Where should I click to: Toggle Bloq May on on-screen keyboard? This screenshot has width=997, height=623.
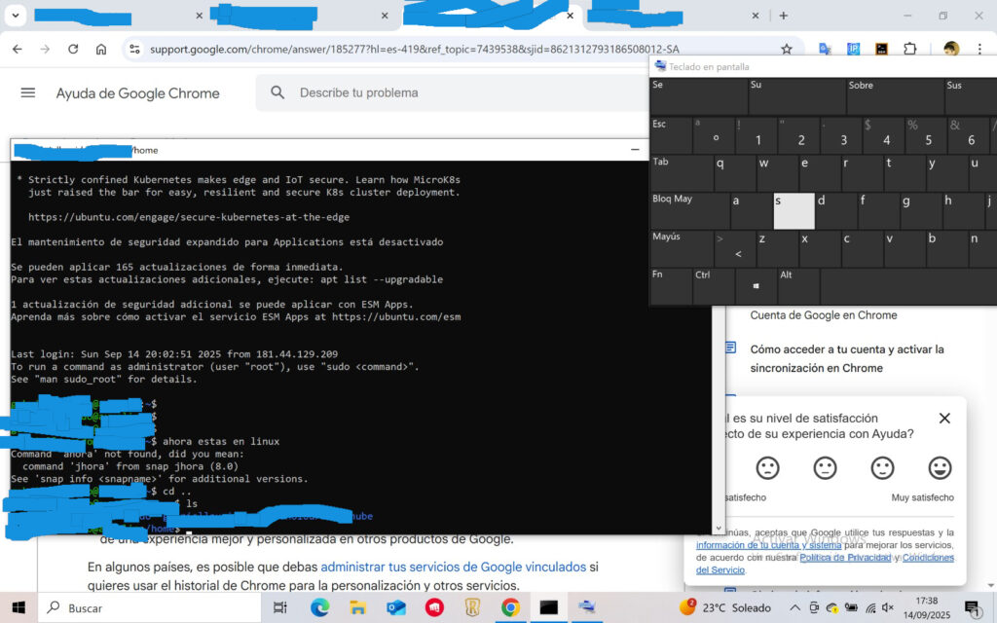pyautogui.click(x=689, y=210)
